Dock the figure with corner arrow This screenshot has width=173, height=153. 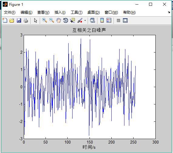169,12
